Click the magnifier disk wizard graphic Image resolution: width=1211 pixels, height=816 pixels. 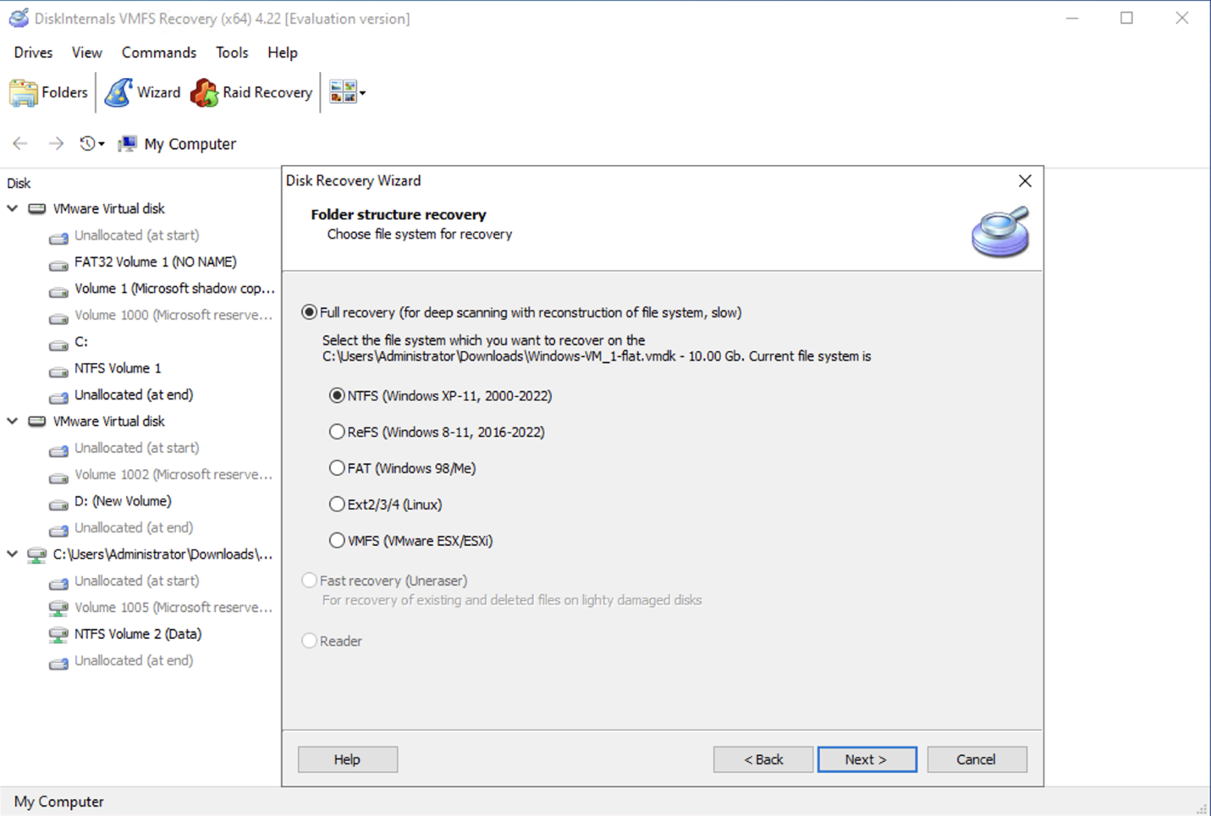(x=1000, y=231)
